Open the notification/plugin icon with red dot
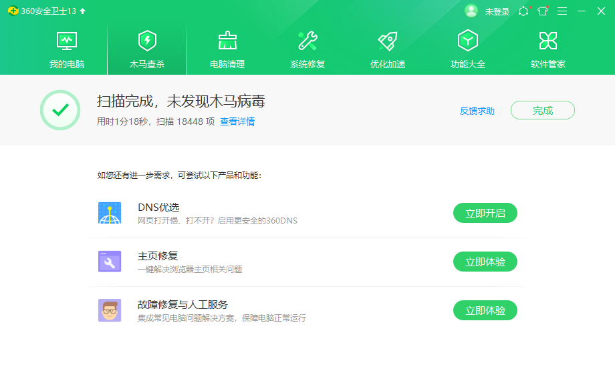Viewport: 615px width, 387px height. tap(523, 11)
